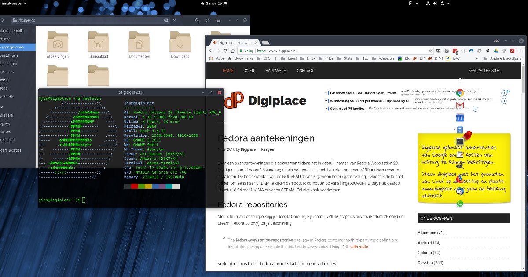Click Chrome's home button
This screenshot has width=528, height=277.
coord(233,51)
